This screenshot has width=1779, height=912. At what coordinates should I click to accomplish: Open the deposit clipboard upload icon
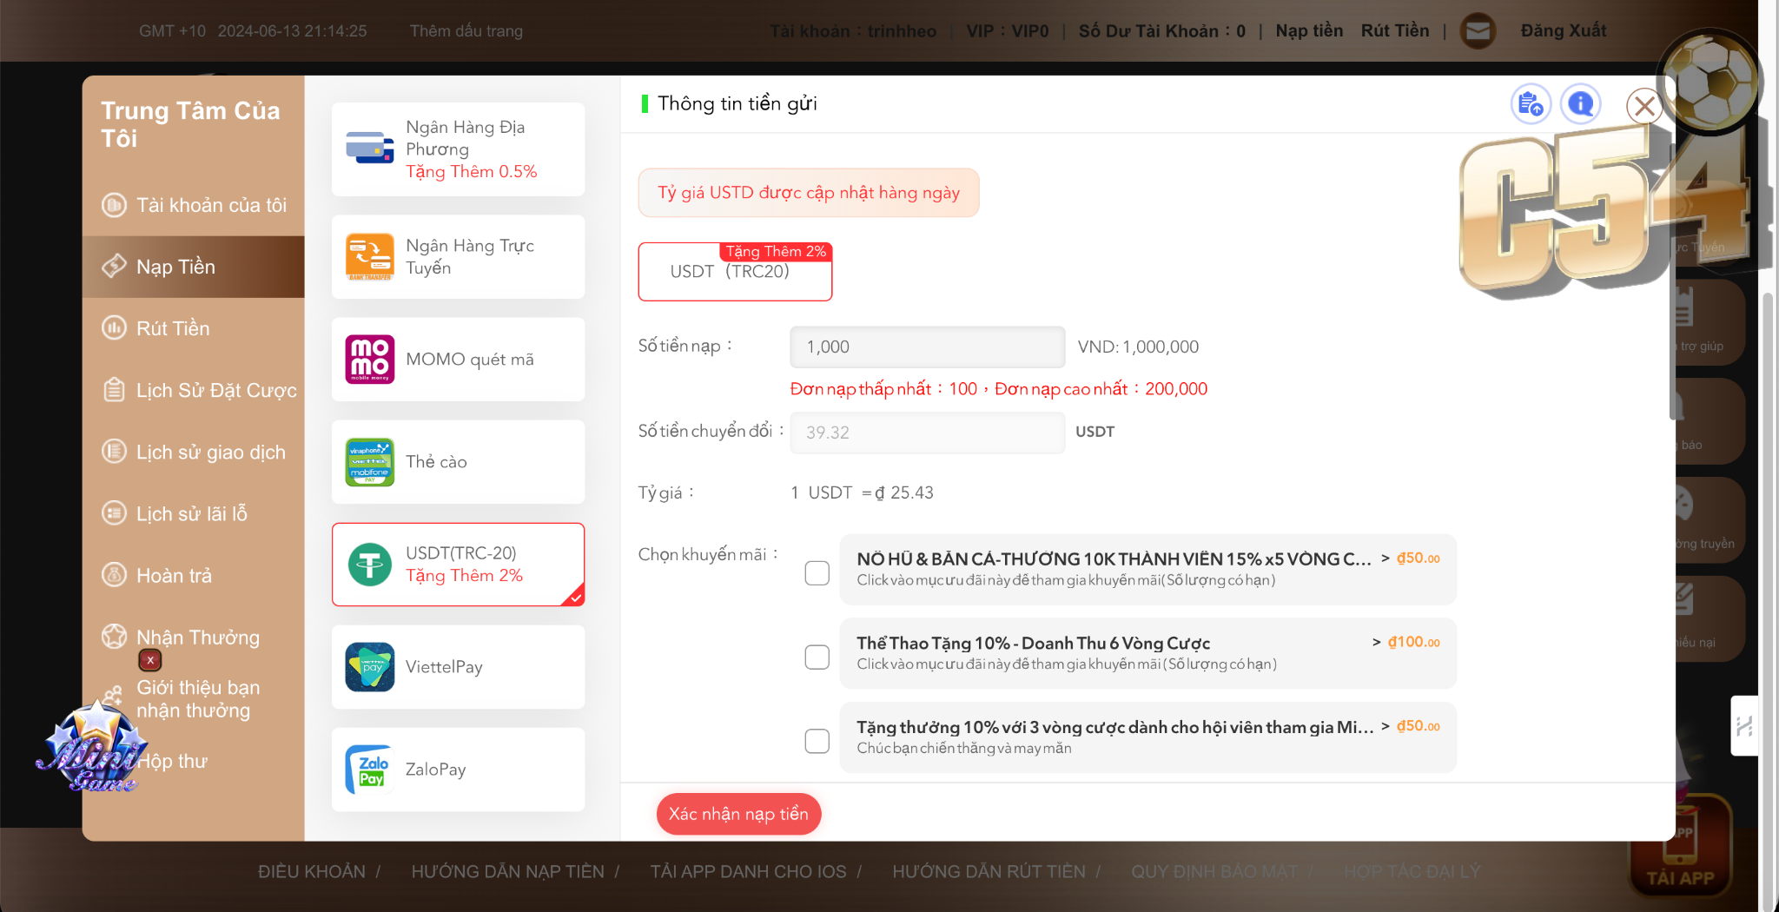[1531, 105]
